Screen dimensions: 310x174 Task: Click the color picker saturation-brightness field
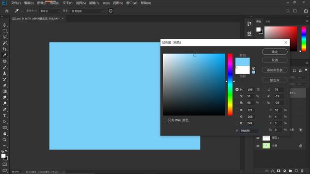click(x=194, y=85)
